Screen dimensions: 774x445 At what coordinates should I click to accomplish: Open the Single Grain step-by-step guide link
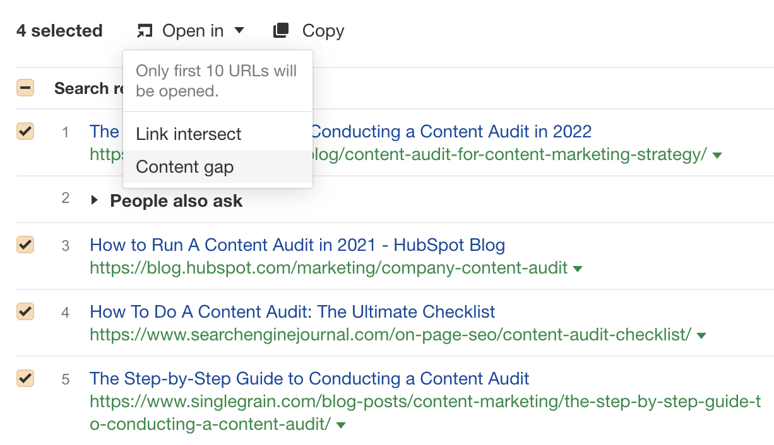click(309, 378)
